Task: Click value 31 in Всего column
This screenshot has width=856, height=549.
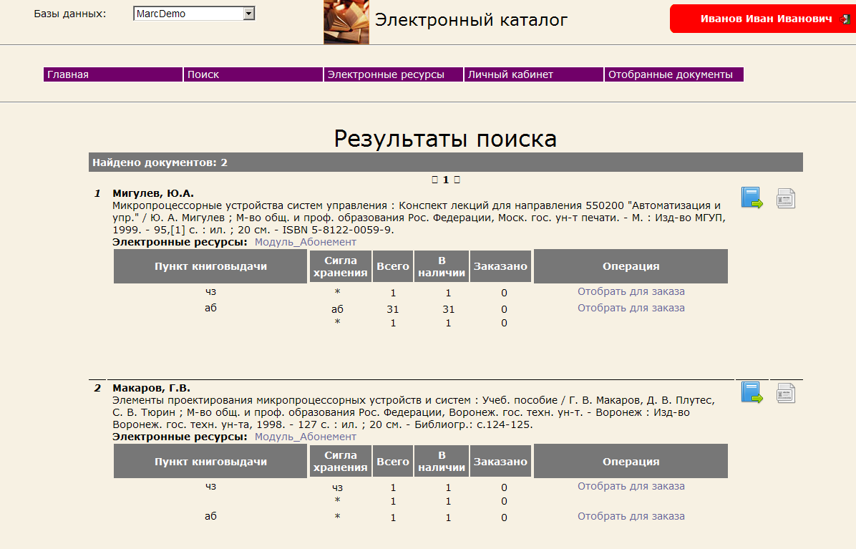Action: pyautogui.click(x=393, y=309)
